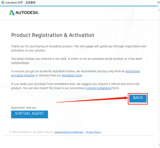Click the '© 2022 Autodesk Inc.' copyright text
Image resolution: width=160 pixels, height=148 pixels.
pos(31,132)
